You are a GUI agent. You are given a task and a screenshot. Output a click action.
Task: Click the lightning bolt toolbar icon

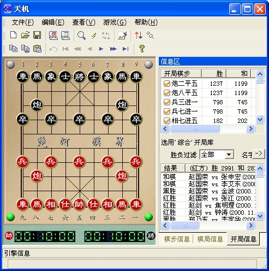coord(94,36)
